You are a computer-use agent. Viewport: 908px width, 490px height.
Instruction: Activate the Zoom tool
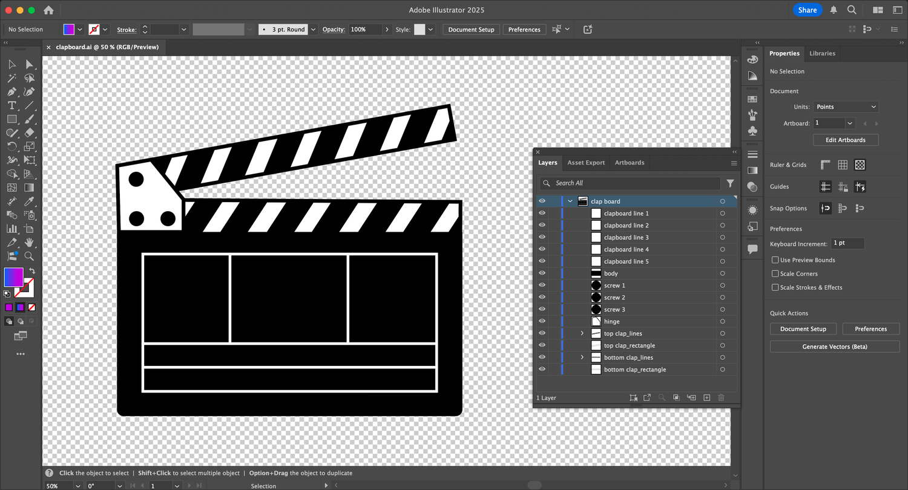[x=29, y=256]
